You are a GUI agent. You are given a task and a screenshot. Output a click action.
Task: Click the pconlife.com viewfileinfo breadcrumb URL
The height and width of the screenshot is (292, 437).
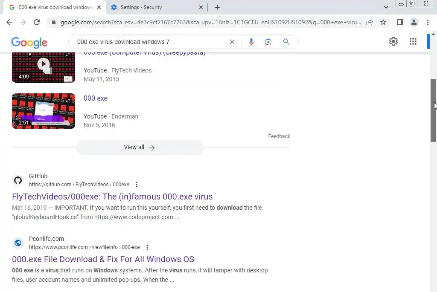click(84, 247)
